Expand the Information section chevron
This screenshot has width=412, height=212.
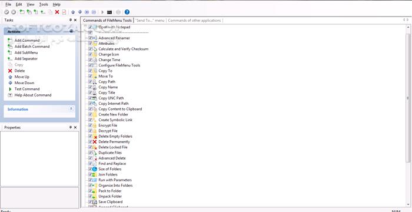[x=71, y=108]
